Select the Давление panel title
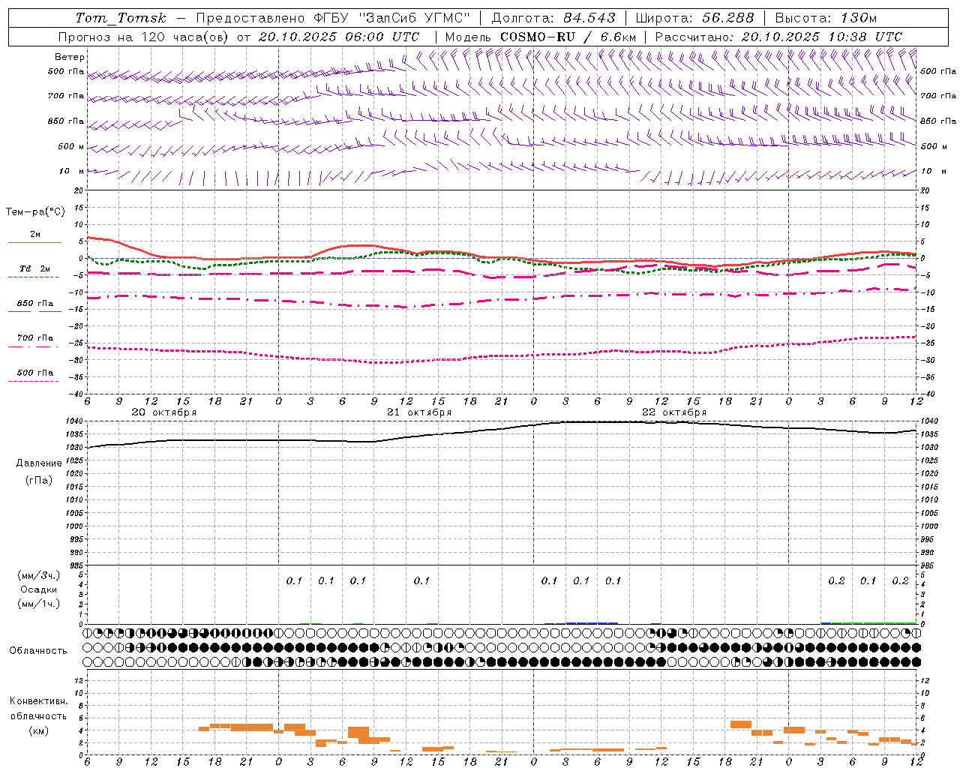The height and width of the screenshot is (768, 960). 39,463
